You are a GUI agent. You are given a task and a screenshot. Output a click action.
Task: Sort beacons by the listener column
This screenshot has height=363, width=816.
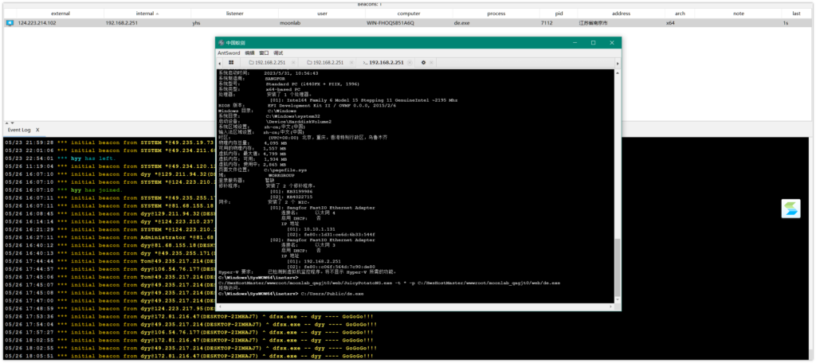(235, 14)
